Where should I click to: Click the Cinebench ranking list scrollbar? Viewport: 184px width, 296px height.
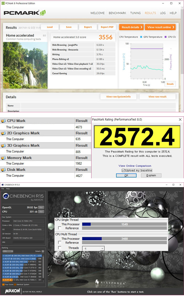click(44, 266)
